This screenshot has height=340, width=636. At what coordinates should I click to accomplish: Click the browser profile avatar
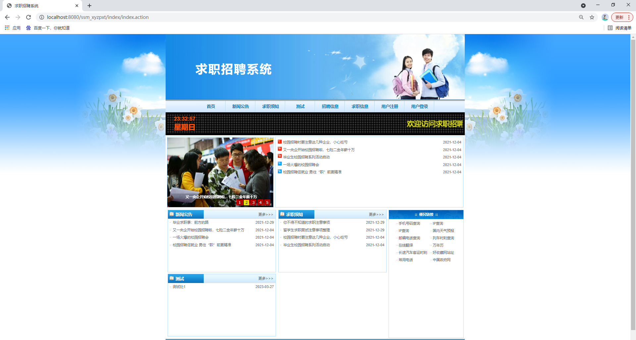click(x=605, y=17)
